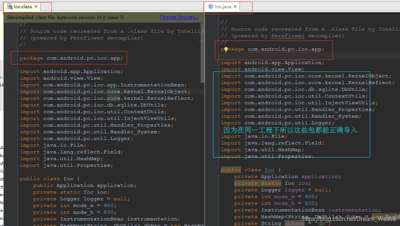
Task: Click 'public Application application;' in Ioc.class
Action: click(x=85, y=185)
